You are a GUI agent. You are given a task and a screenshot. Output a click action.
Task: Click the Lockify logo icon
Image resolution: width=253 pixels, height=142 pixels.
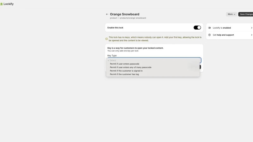[1, 4]
